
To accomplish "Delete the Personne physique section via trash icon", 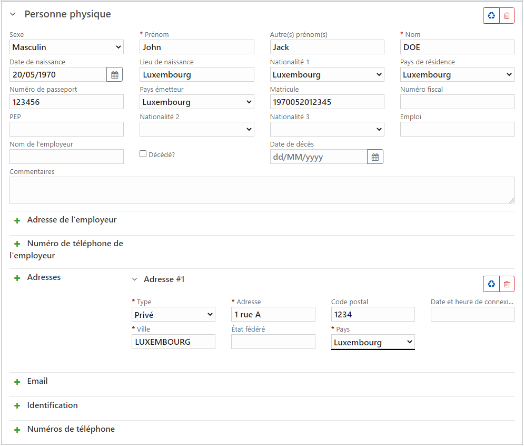I will pos(507,16).
